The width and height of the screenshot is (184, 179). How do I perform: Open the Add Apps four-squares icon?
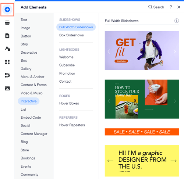7,62
